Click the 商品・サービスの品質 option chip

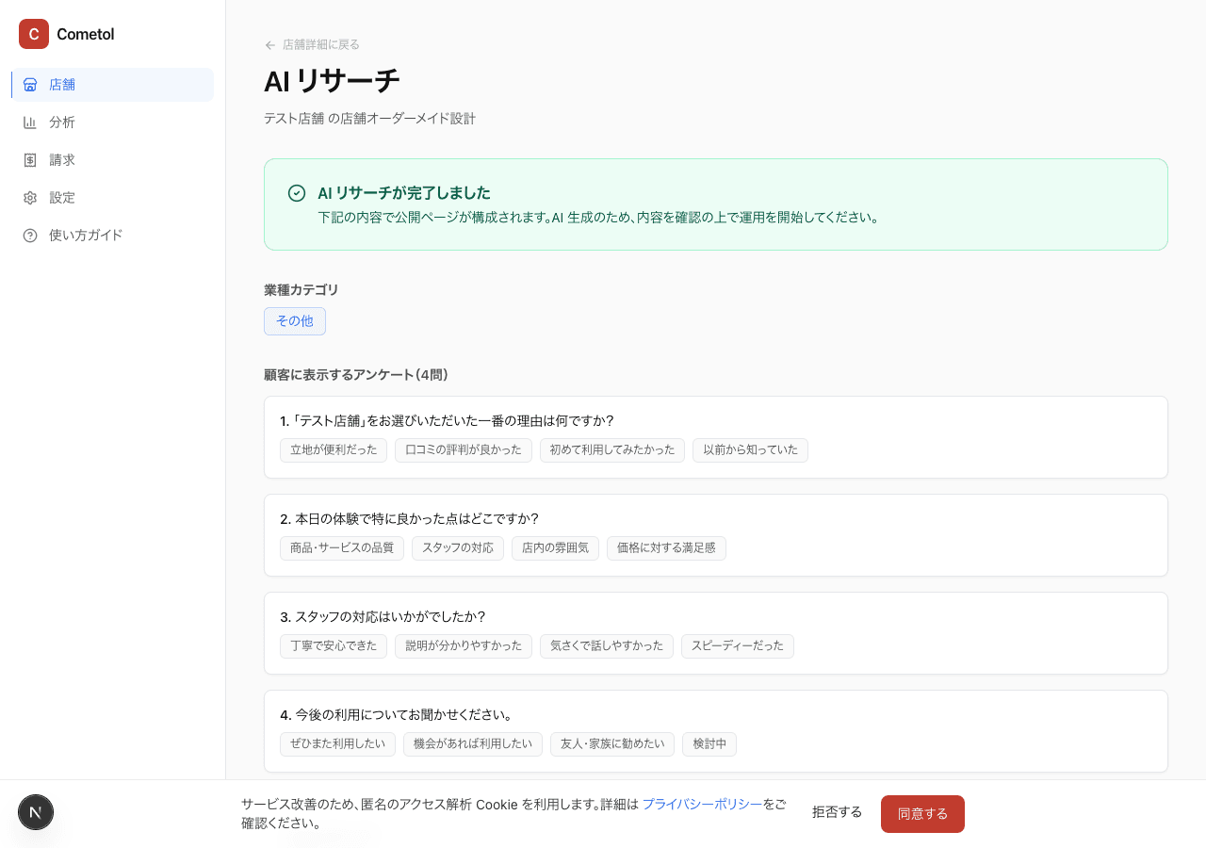tap(342, 548)
